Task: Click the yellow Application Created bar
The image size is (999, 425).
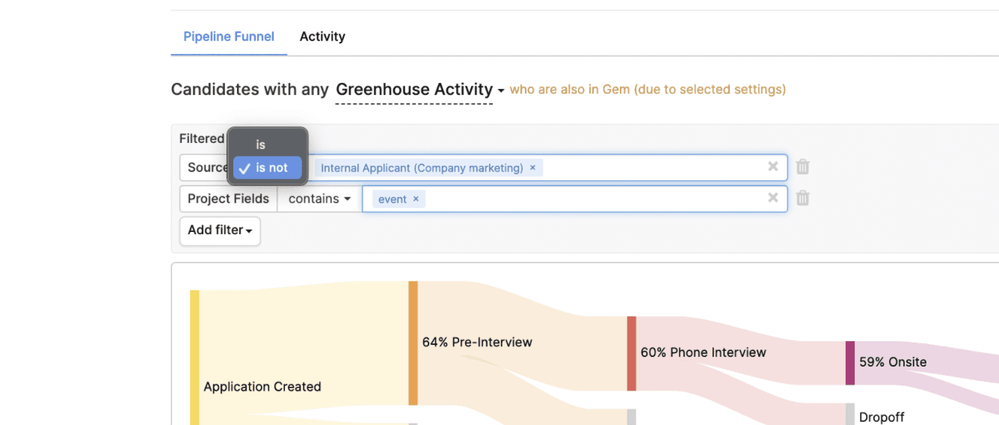Action: click(194, 358)
